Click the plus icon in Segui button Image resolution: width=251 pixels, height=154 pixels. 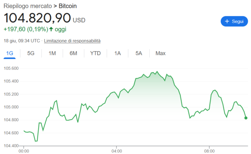pos(227,21)
